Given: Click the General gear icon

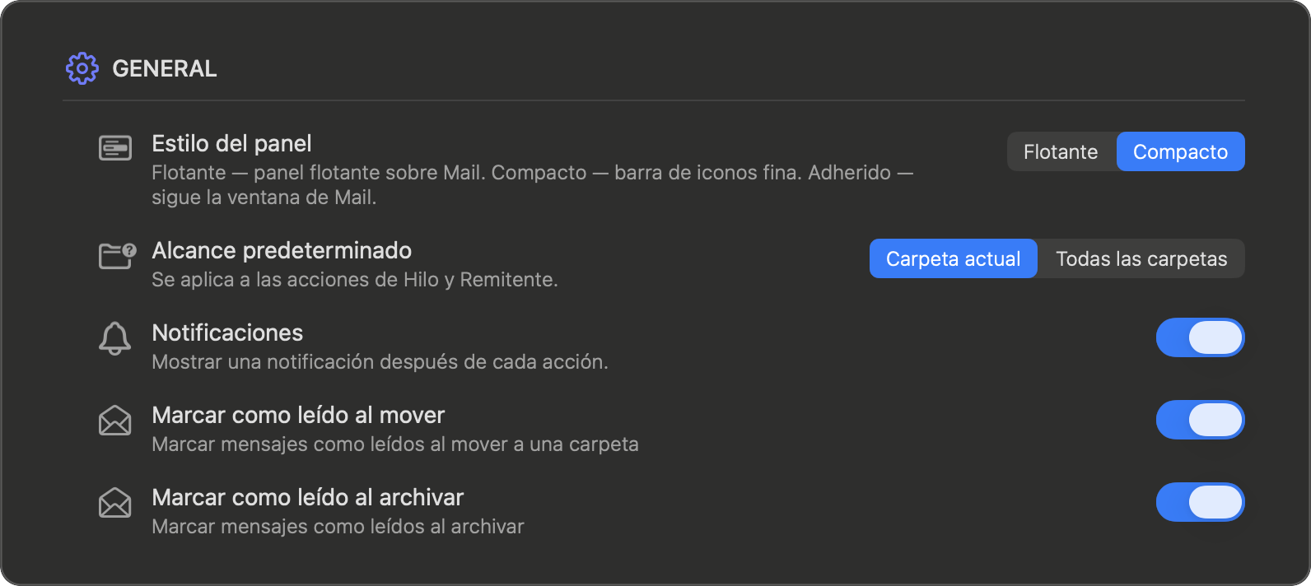Looking at the screenshot, I should (x=82, y=68).
